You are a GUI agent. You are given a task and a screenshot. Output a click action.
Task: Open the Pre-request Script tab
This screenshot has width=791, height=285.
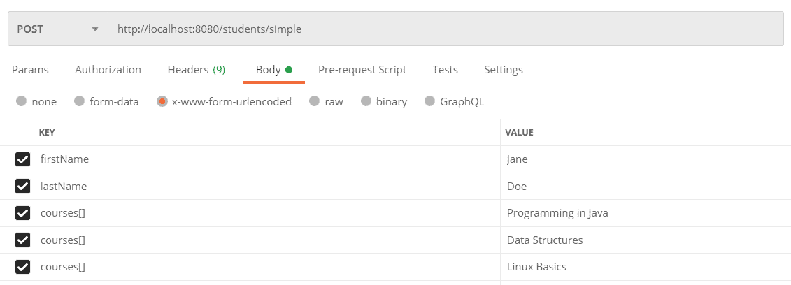[x=362, y=70]
